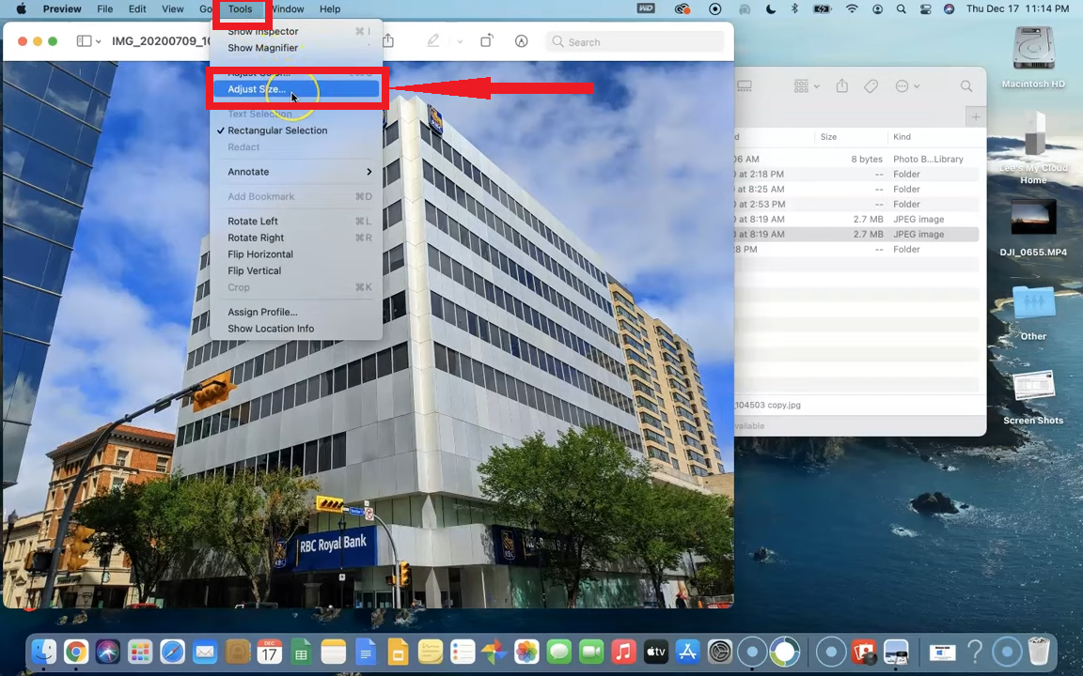Click the Rotate icon in Preview toolbar
Screen dimensions: 1083x676
click(487, 41)
